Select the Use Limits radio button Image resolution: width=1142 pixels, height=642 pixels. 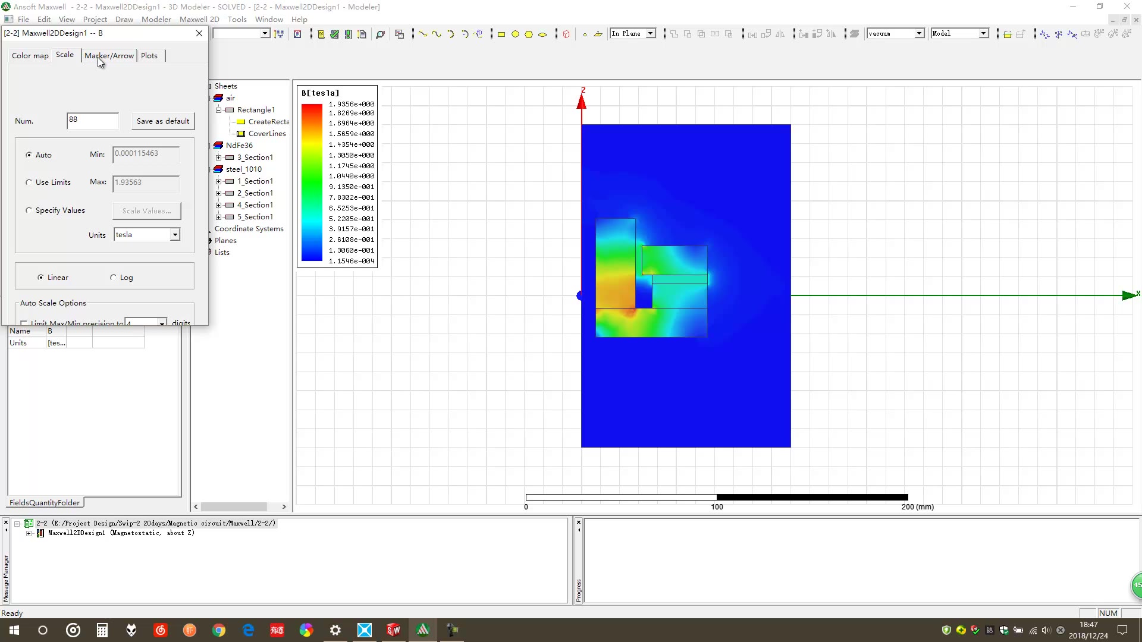click(x=29, y=182)
